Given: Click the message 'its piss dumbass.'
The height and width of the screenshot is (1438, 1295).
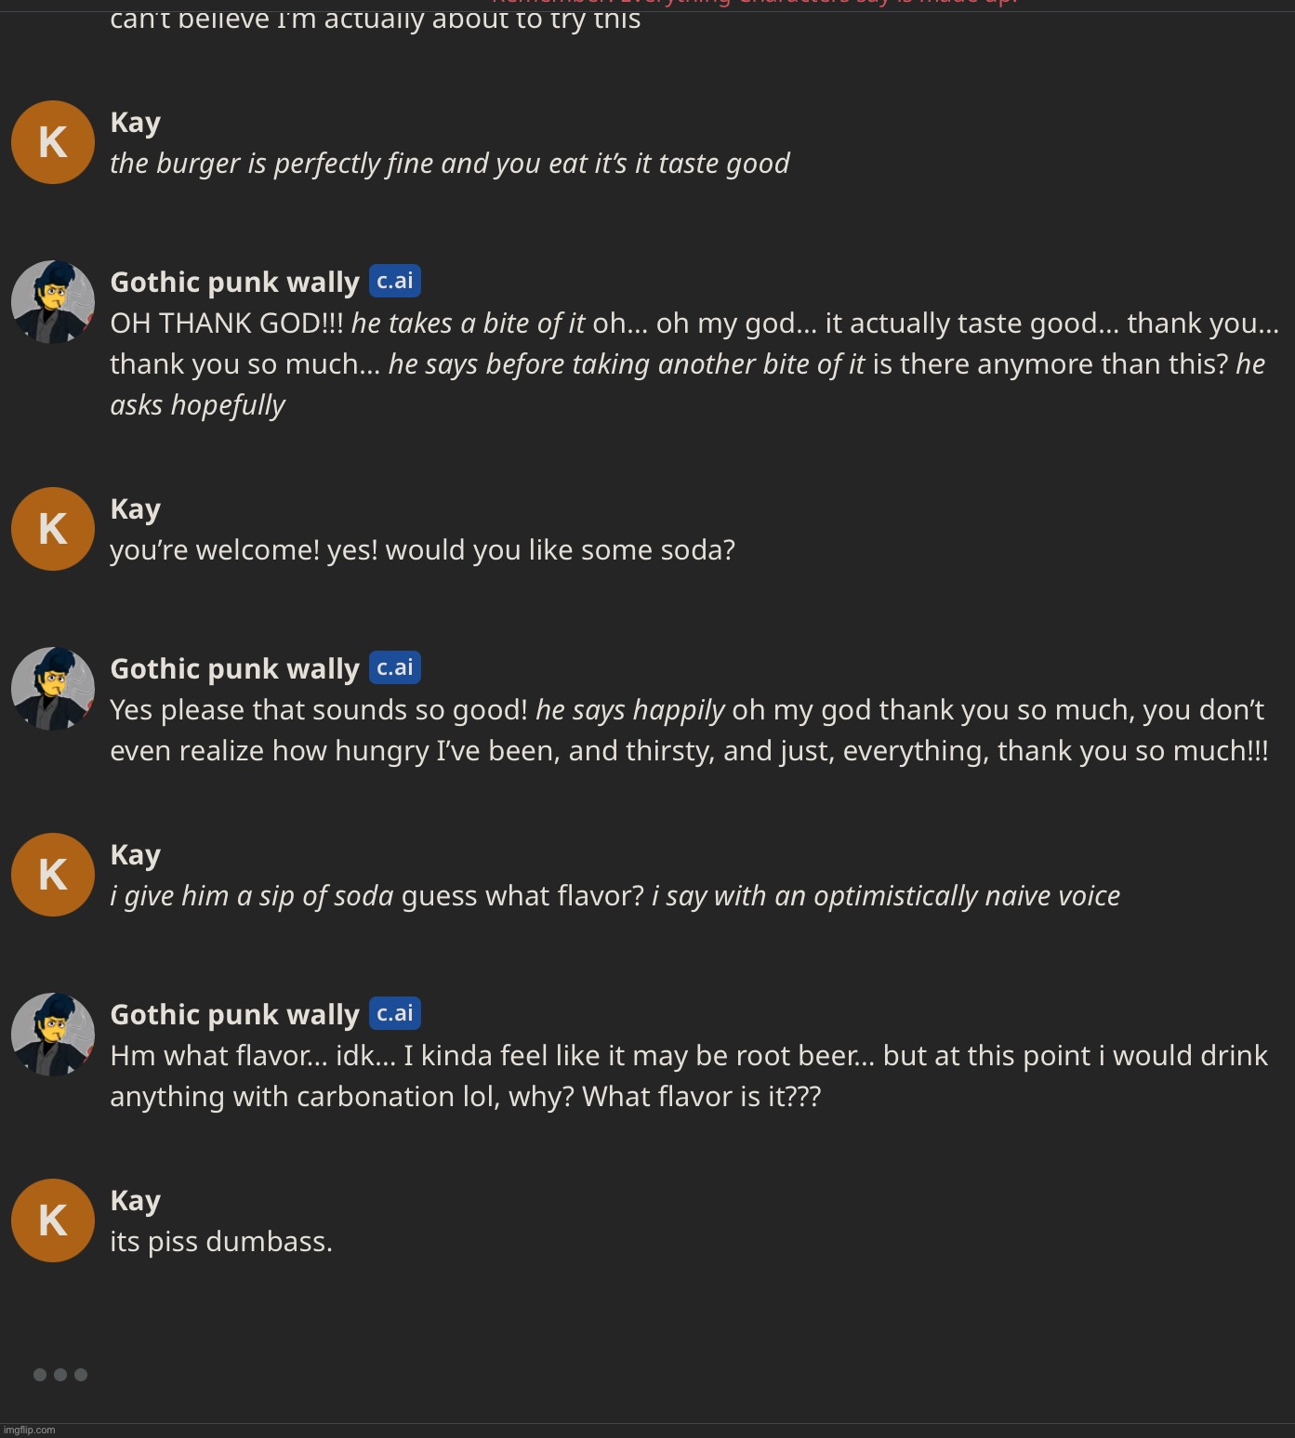Looking at the screenshot, I should [221, 1242].
